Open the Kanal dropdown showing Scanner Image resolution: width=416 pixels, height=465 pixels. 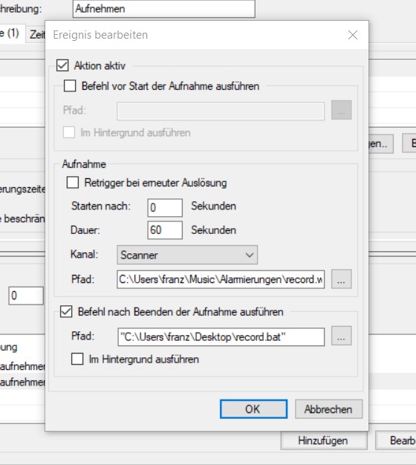187,255
